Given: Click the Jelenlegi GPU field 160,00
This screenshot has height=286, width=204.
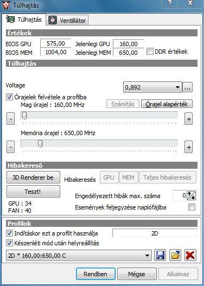Looking at the screenshot, I should (129, 44).
